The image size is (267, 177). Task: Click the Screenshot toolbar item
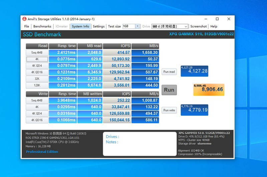[x=198, y=26]
